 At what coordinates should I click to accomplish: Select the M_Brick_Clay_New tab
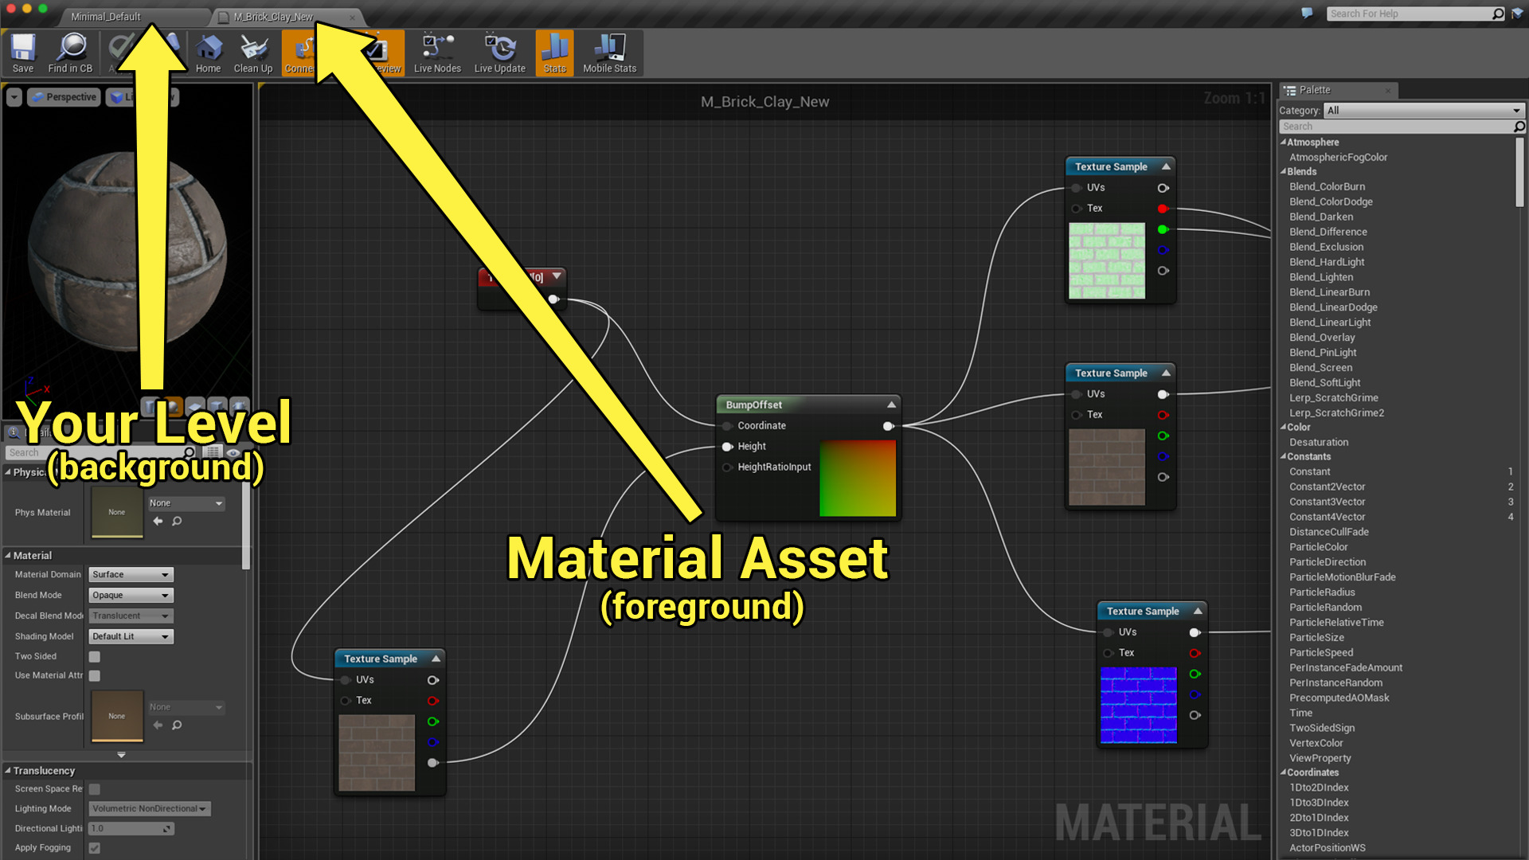[273, 17]
